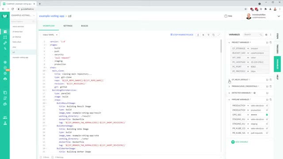Viewport: 283px width, 159px height.
Task: Open the user account dropdown chevron
Action: pyautogui.click(x=279, y=16)
